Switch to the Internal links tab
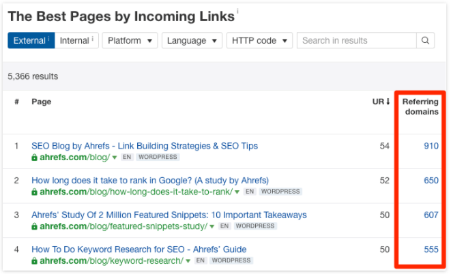This screenshot has height=274, width=451. (x=76, y=40)
